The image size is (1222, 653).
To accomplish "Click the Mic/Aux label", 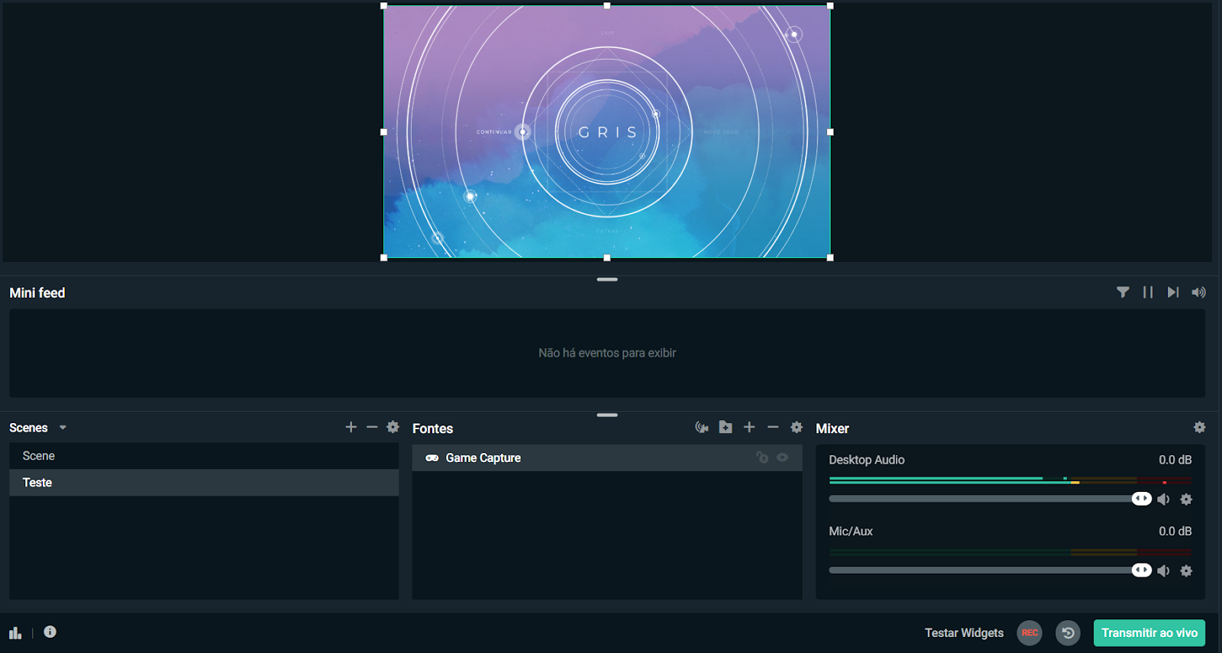I will click(851, 531).
